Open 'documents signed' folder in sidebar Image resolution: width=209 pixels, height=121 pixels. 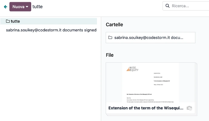pos(51,30)
